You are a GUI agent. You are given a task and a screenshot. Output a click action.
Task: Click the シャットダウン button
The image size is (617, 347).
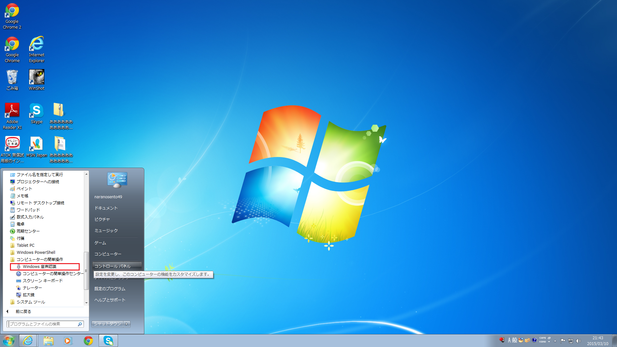click(108, 324)
